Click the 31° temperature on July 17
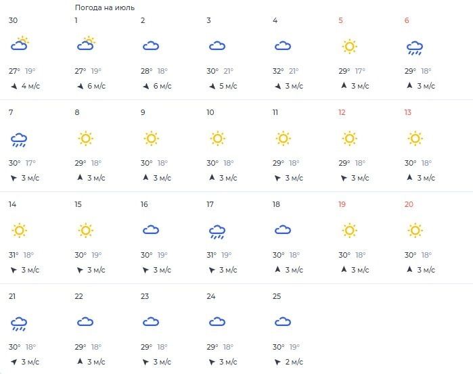This screenshot has height=374, width=473. (x=211, y=255)
